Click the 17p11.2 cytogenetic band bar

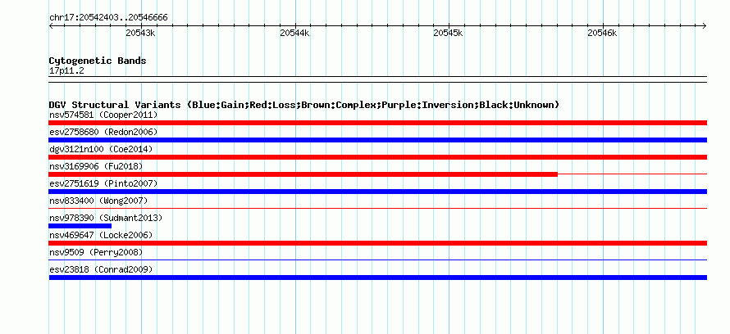tap(377, 79)
